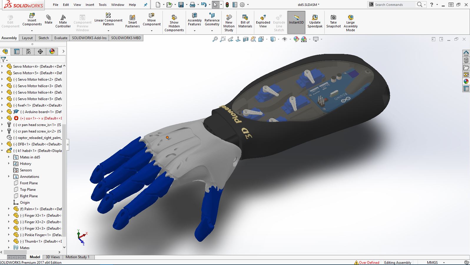Open DimXpertManager tab icon

point(40,52)
